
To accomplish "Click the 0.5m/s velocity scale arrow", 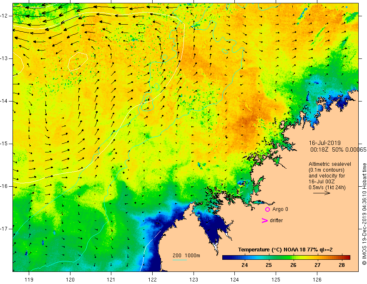I will click(322, 193).
